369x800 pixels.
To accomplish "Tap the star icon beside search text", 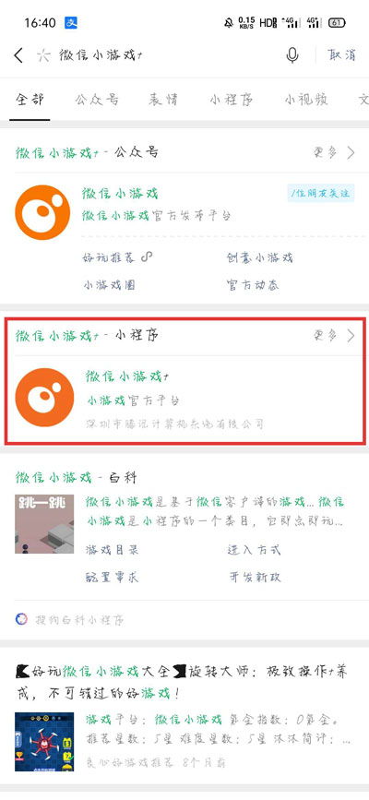I will (44, 55).
